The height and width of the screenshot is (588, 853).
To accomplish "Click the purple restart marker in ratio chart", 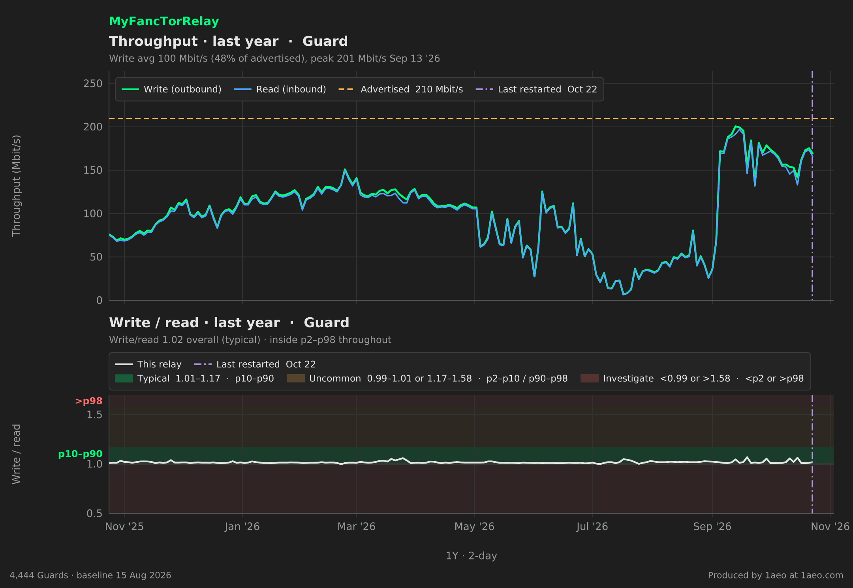I will [812, 454].
